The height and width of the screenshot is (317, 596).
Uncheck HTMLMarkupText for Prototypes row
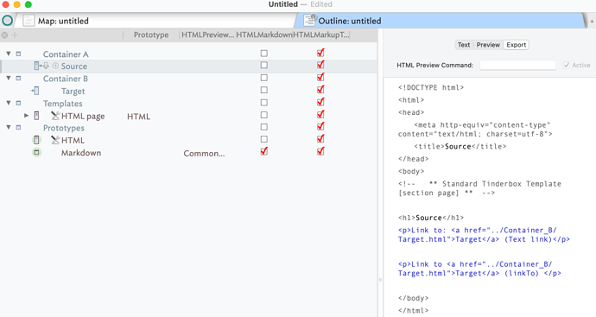[320, 127]
